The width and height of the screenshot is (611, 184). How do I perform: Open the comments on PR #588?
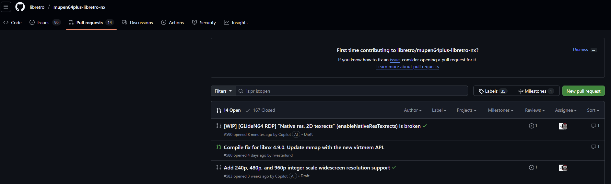click(x=595, y=147)
